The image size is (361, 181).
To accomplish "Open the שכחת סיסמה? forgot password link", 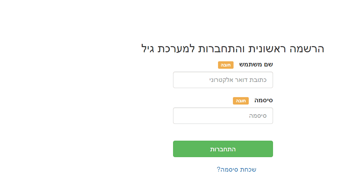I will (x=236, y=169).
